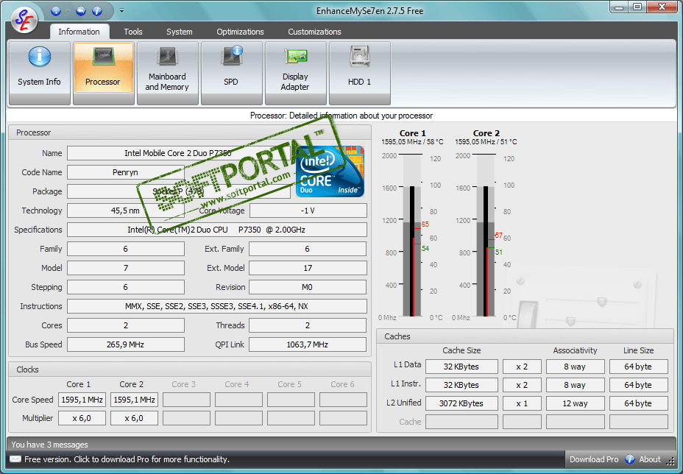
Task: Click the 'Core 1' gauge heading
Action: (x=412, y=133)
